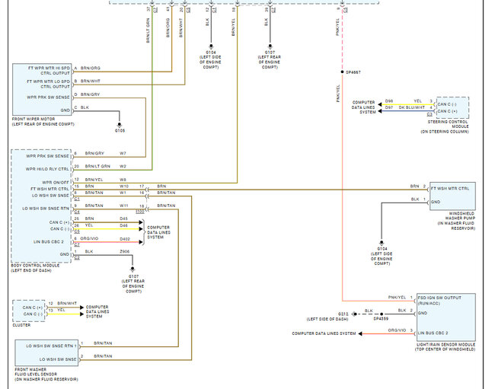
Task: Click the DK BLU/WHT wire color label
Action: [411, 107]
